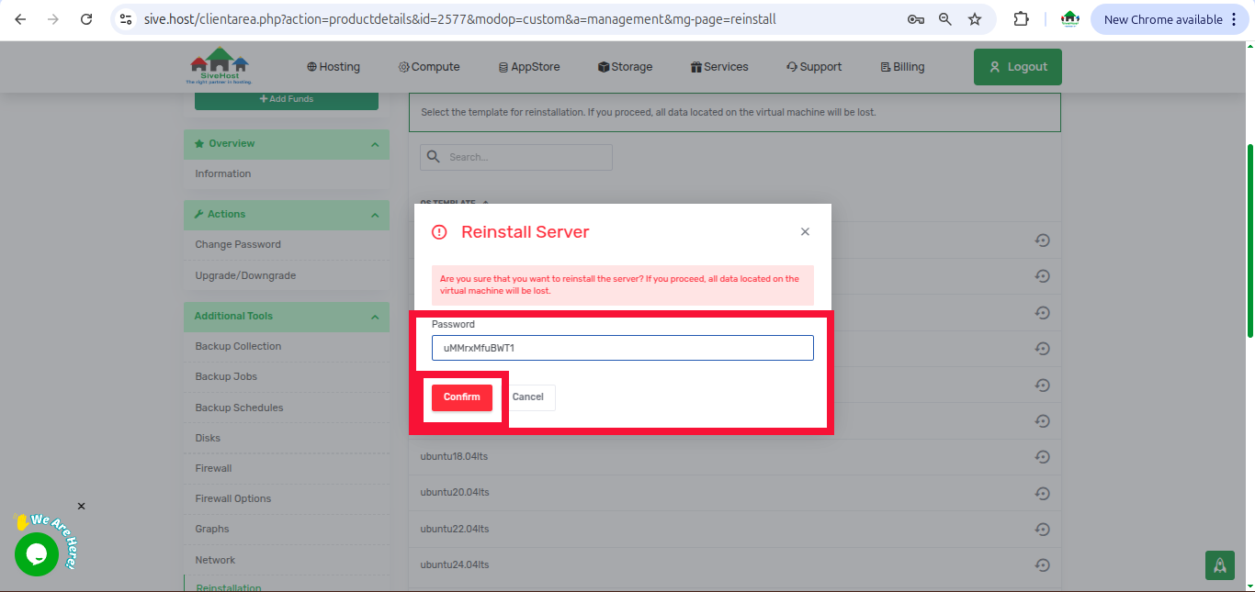Open saved passwords key icon
This screenshot has width=1255, height=592.
915,19
